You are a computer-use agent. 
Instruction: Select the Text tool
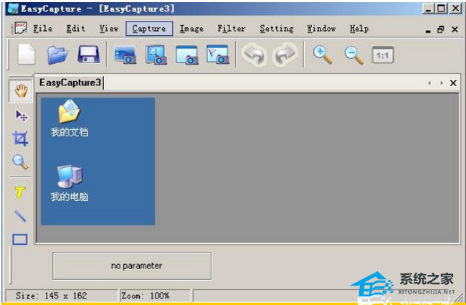pyautogui.click(x=20, y=192)
